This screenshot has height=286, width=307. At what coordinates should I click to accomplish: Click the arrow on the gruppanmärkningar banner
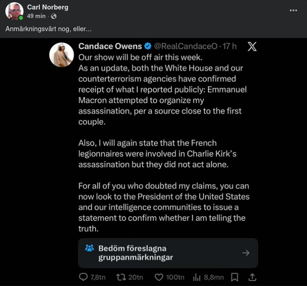pyautogui.click(x=246, y=253)
